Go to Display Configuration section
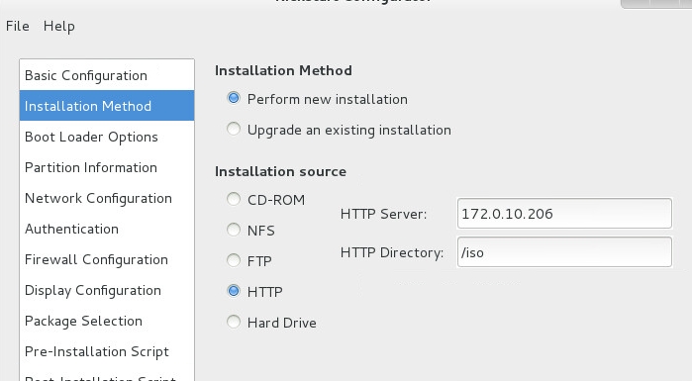692x381 pixels. pos(107,290)
